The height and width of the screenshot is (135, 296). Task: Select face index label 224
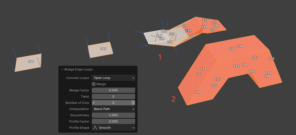(x=185, y=25)
